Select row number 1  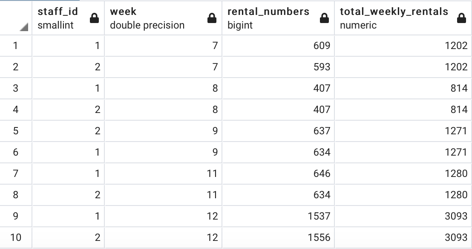click(16, 46)
